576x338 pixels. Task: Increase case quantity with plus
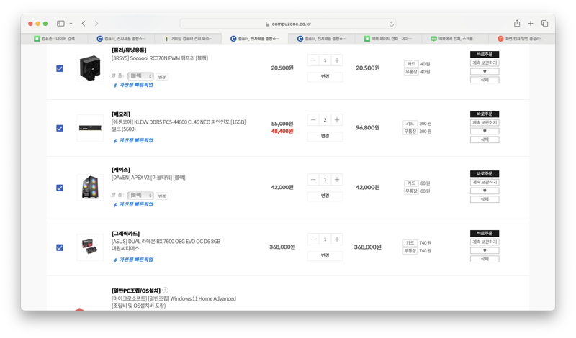tap(337, 180)
